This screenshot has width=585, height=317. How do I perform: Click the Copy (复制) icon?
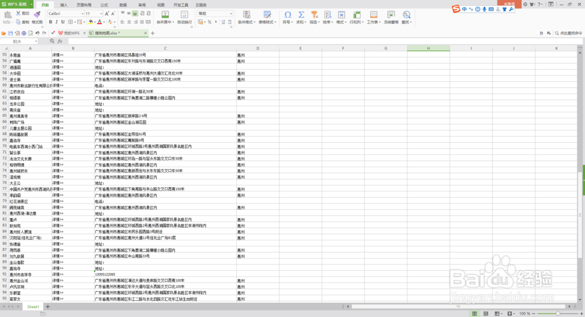(18, 22)
